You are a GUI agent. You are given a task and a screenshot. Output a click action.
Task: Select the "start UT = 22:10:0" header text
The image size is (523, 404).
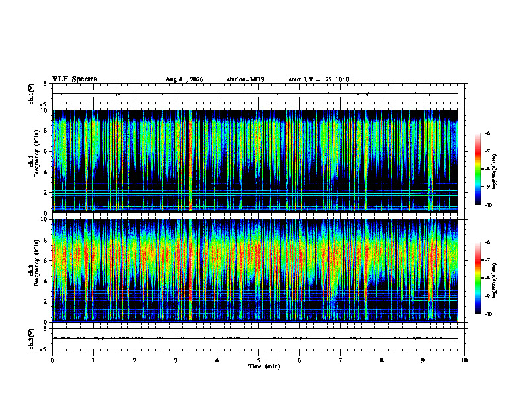(319, 79)
